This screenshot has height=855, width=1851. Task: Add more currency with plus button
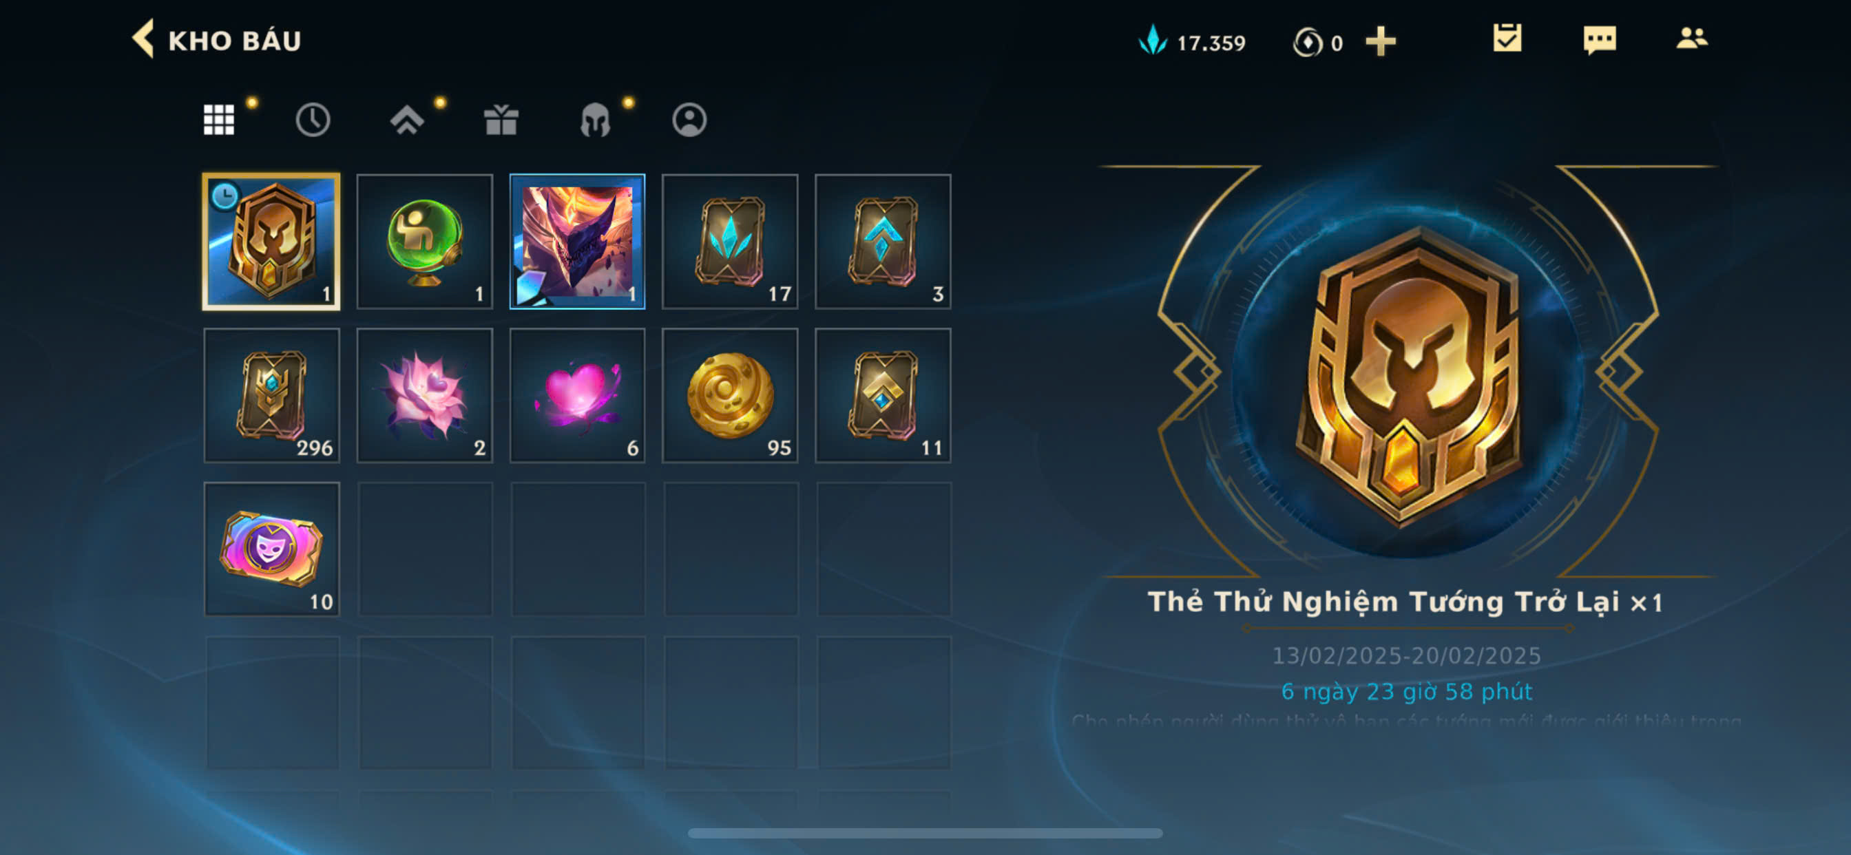coord(1381,41)
